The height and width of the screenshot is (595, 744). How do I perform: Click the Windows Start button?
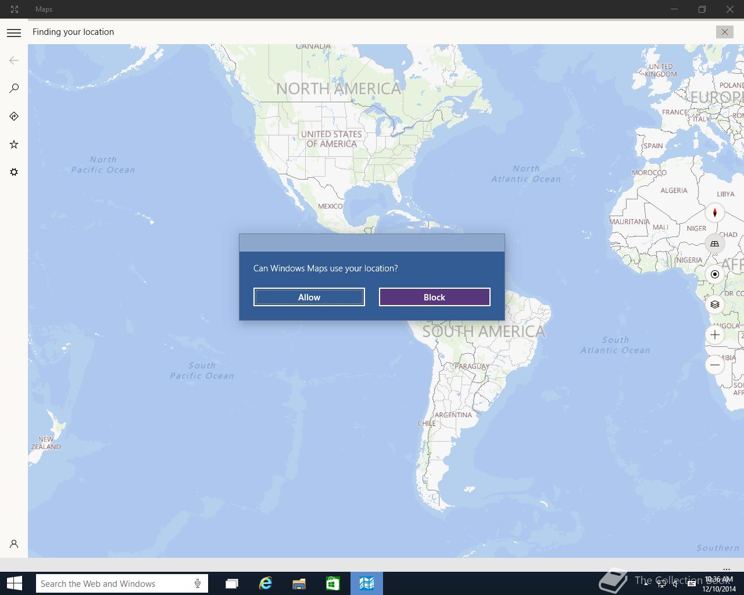(14, 583)
